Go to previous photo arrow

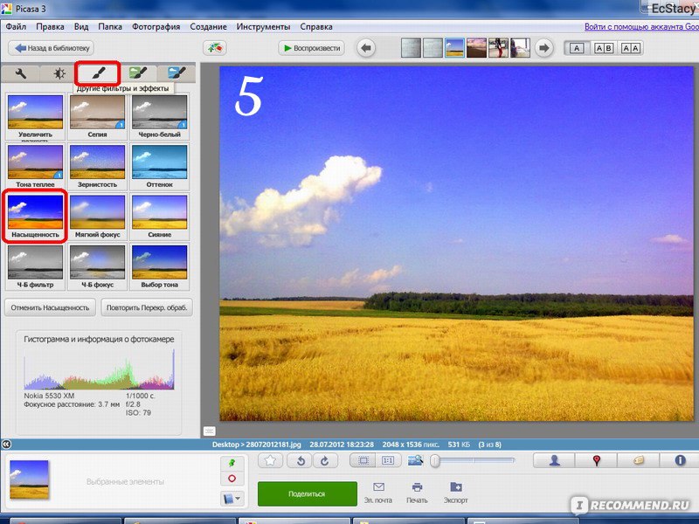(366, 48)
